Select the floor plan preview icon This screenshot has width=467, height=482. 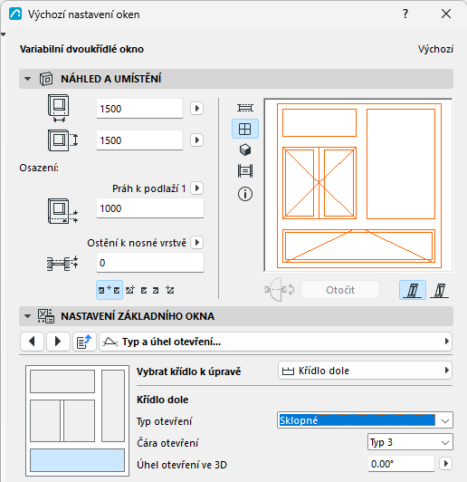point(245,108)
